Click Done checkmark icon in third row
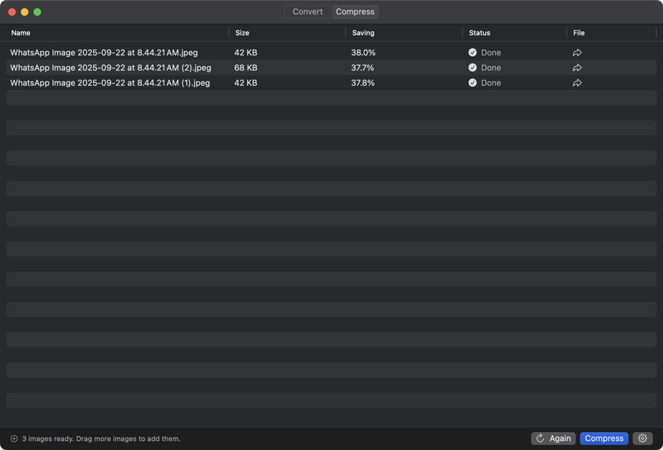Viewport: 663px width, 450px height. 472,83
